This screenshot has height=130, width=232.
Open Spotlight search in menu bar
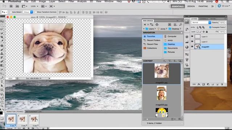222,1
